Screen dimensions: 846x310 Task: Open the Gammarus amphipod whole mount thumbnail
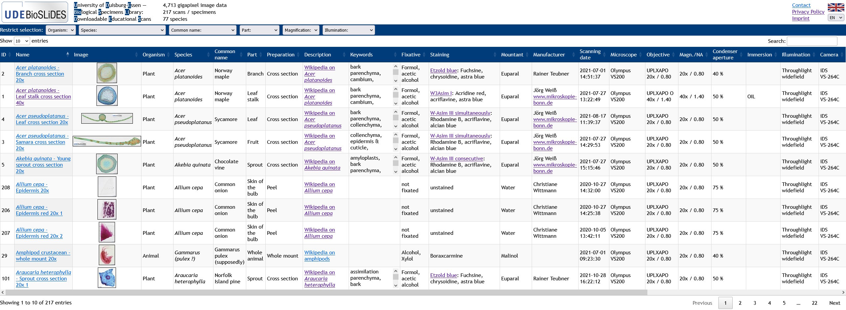click(107, 255)
